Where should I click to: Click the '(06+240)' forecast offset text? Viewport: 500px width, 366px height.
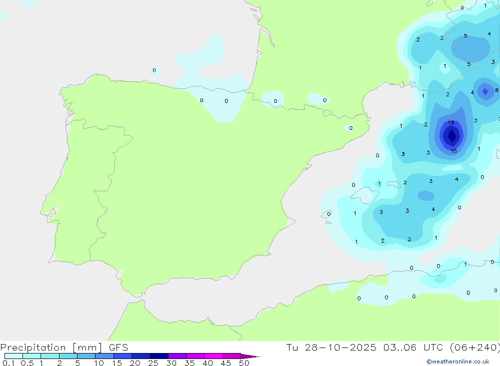point(474,347)
